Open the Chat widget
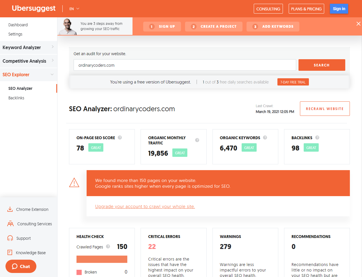Viewport: 362px width, 277px height. 21,266
